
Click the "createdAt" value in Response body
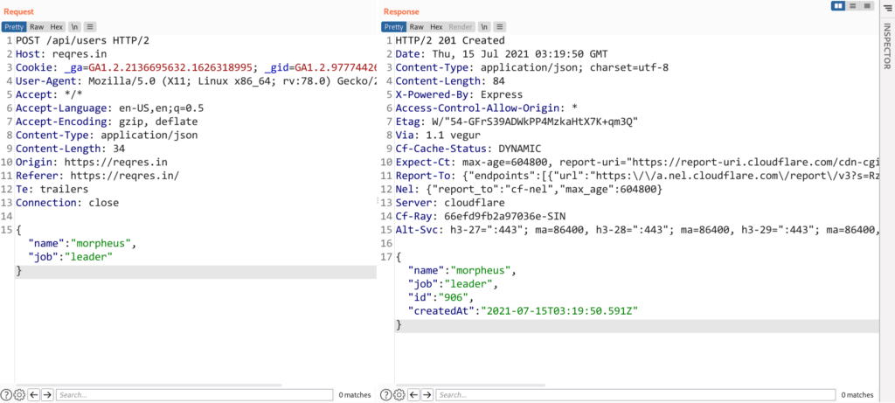[559, 312]
